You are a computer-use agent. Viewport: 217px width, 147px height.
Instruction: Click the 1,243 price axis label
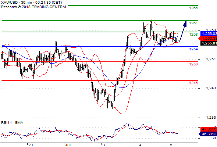pyautogui.click(x=211, y=88)
